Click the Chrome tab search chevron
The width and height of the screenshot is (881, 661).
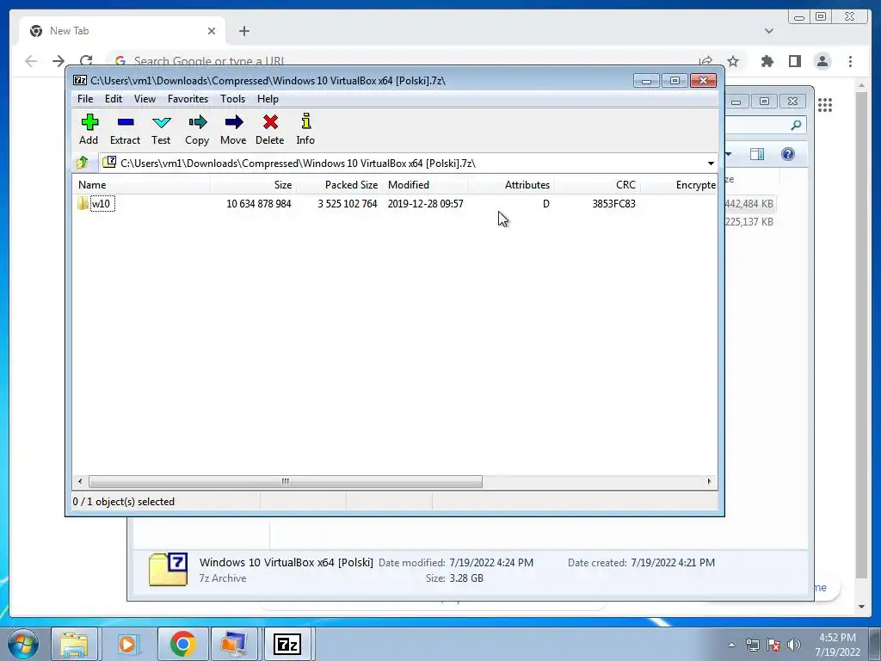pos(768,31)
